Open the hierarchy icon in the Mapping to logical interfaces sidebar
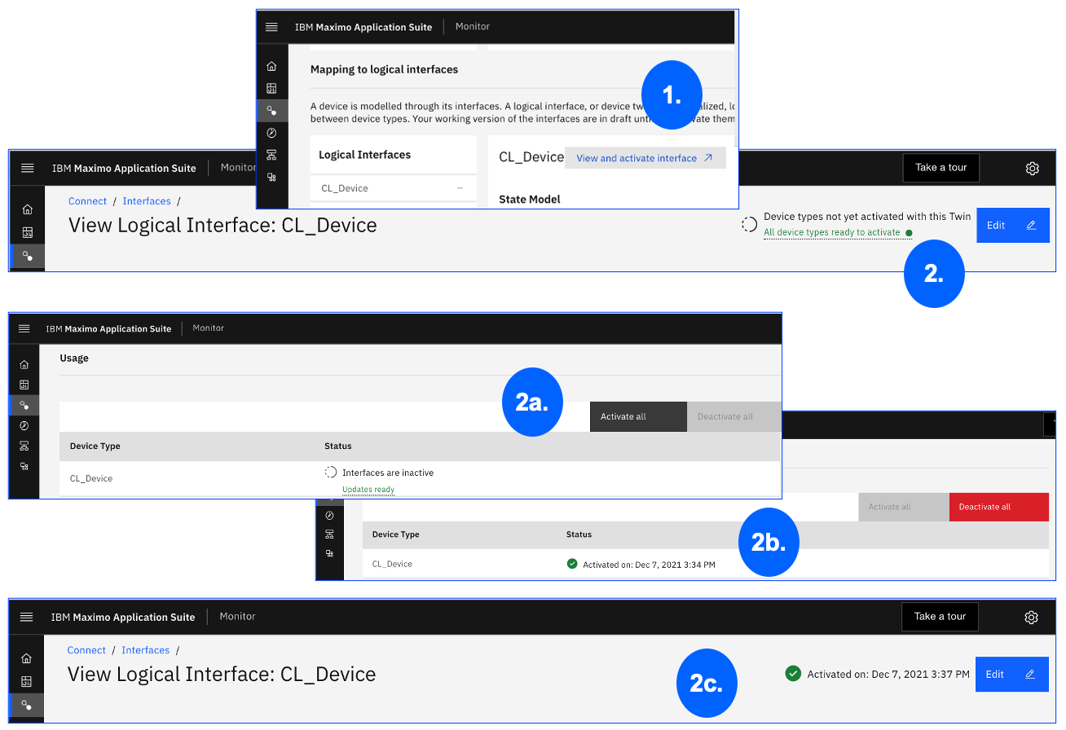1066x730 pixels. click(x=271, y=155)
